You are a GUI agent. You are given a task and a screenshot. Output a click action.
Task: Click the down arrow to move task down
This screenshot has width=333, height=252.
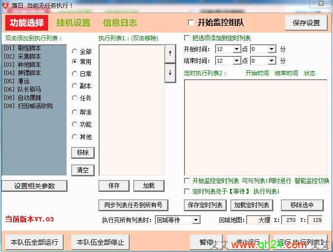(x=170, y=73)
